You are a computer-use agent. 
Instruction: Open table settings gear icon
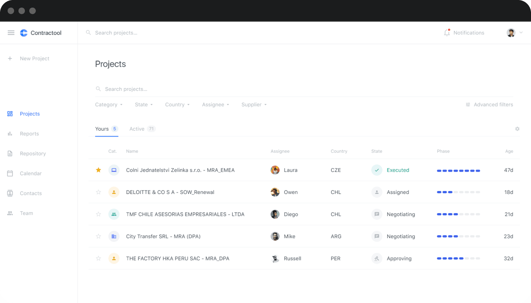click(517, 129)
